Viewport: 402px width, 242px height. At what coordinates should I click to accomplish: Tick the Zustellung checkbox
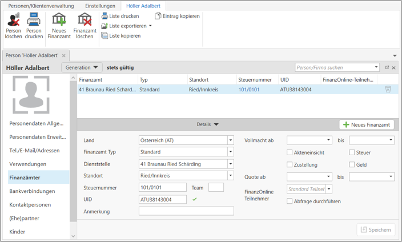[x=290, y=165]
